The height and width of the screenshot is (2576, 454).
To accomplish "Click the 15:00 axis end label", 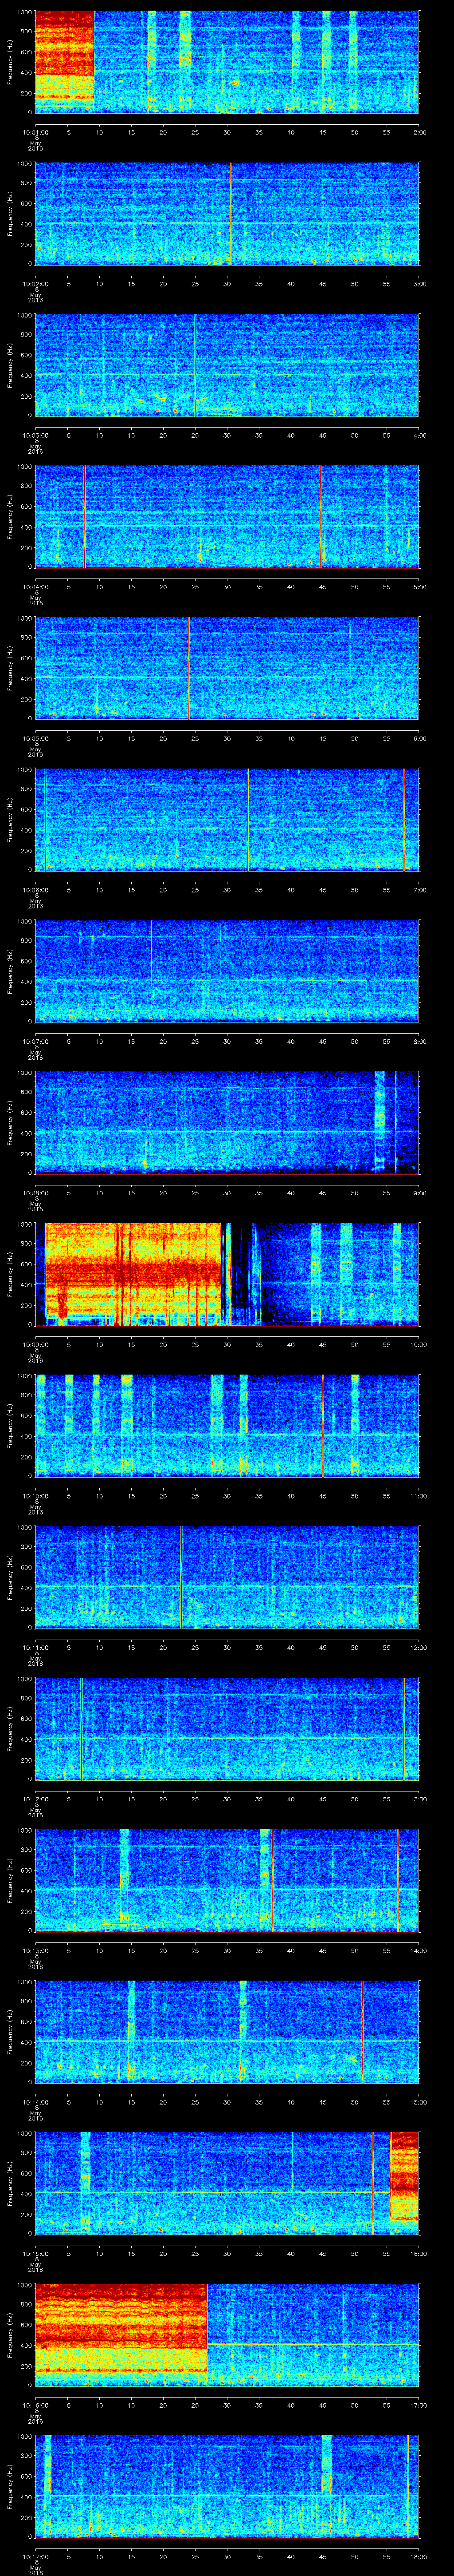I will pos(418,2102).
